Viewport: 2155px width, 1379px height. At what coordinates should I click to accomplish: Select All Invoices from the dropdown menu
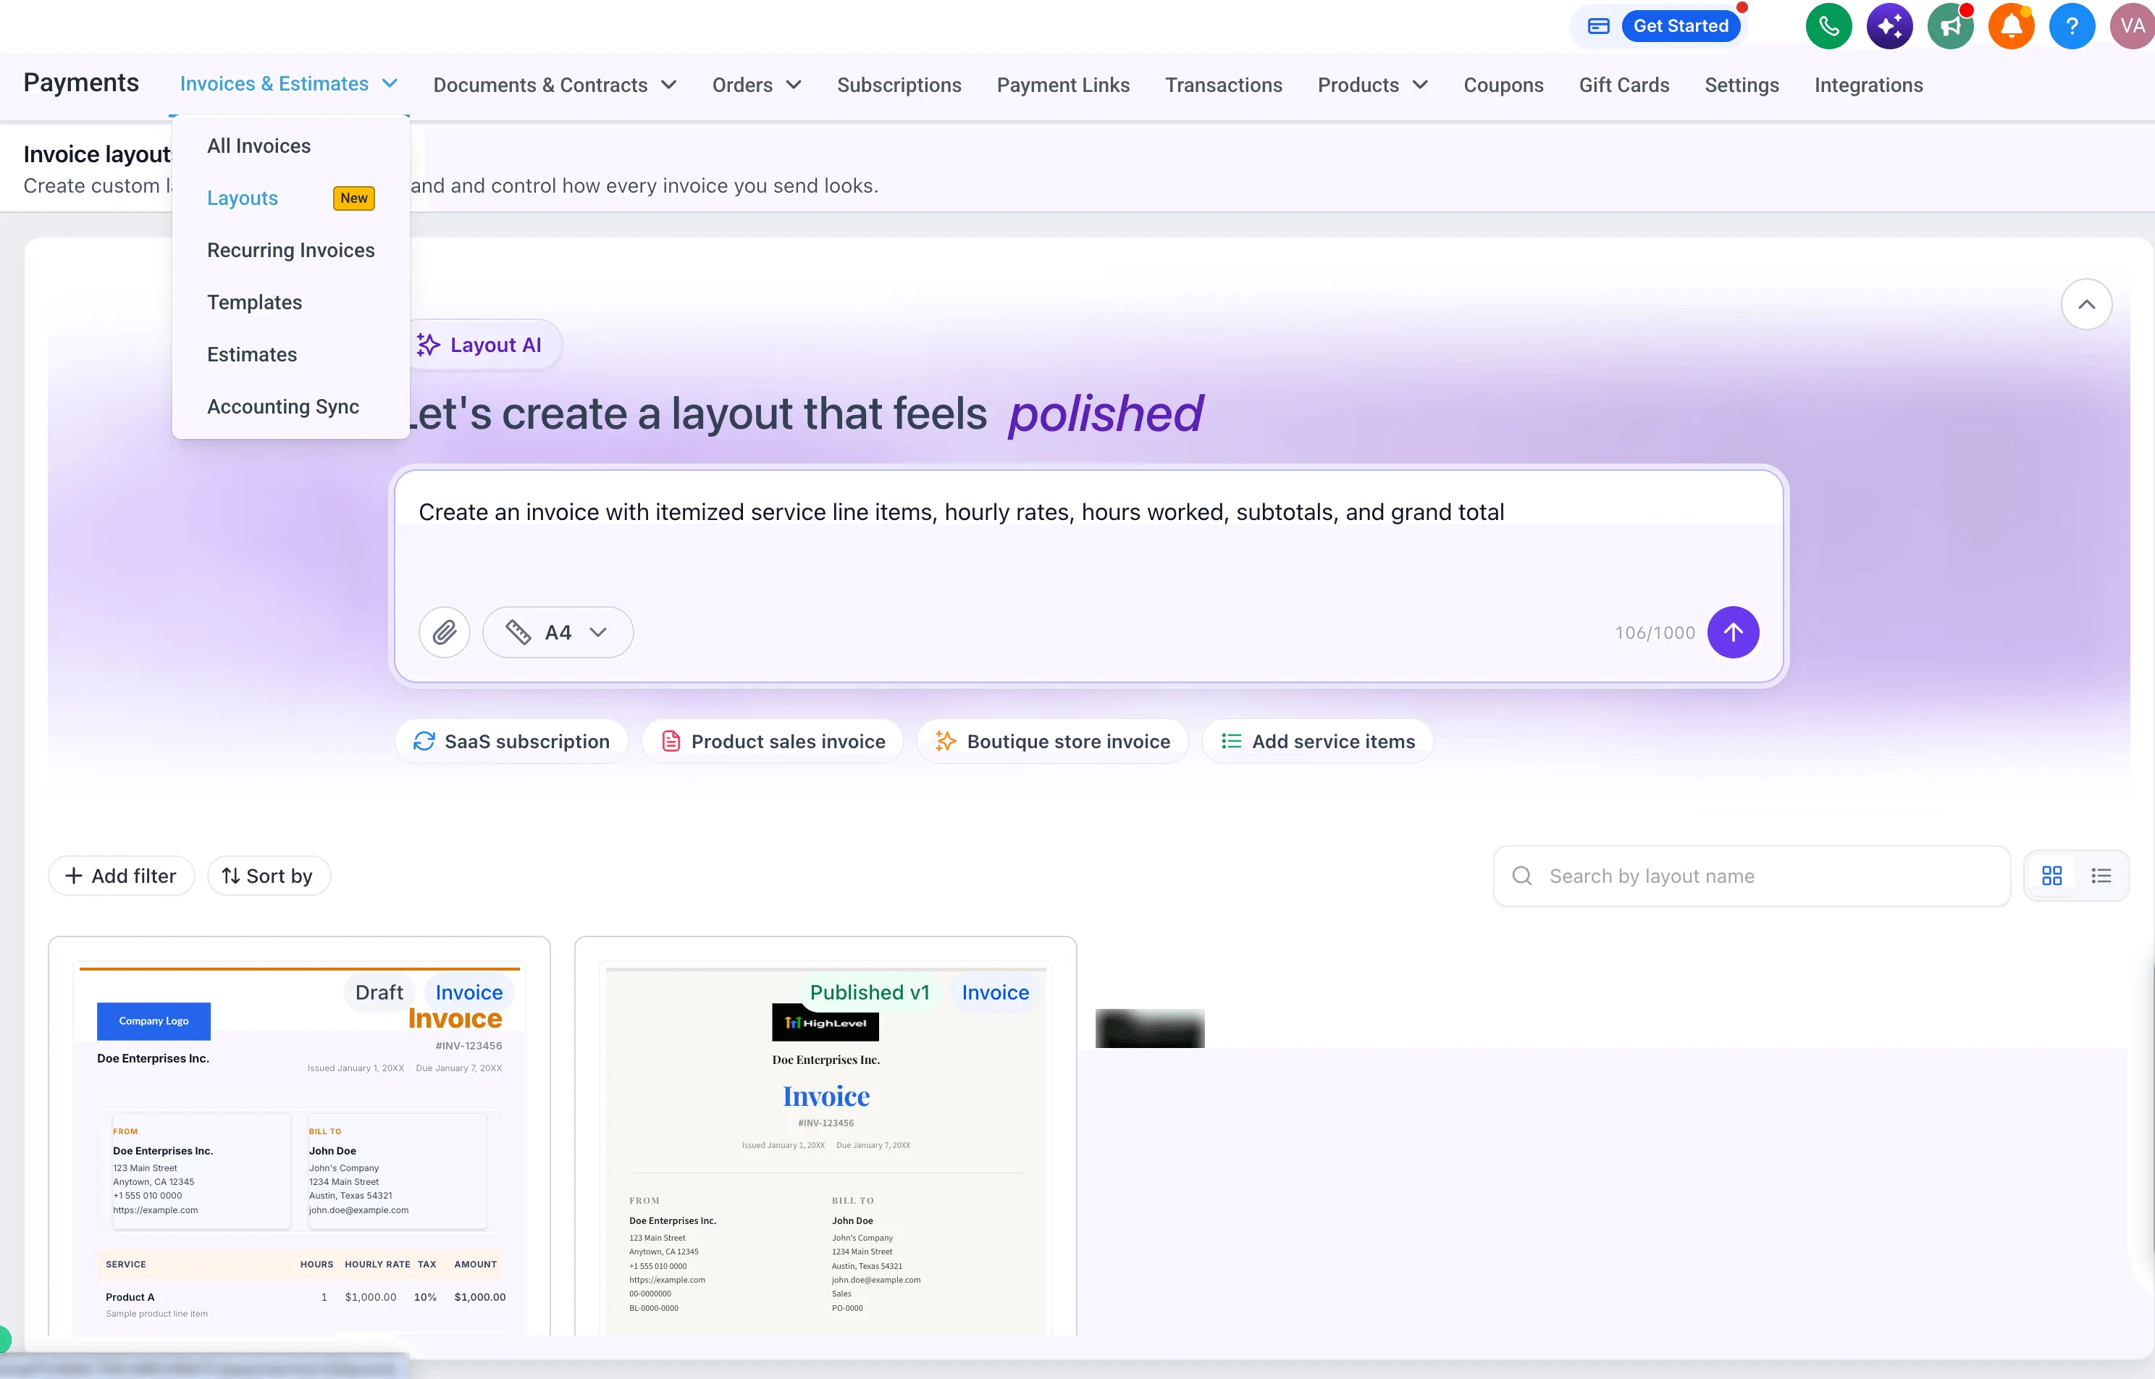tap(259, 146)
